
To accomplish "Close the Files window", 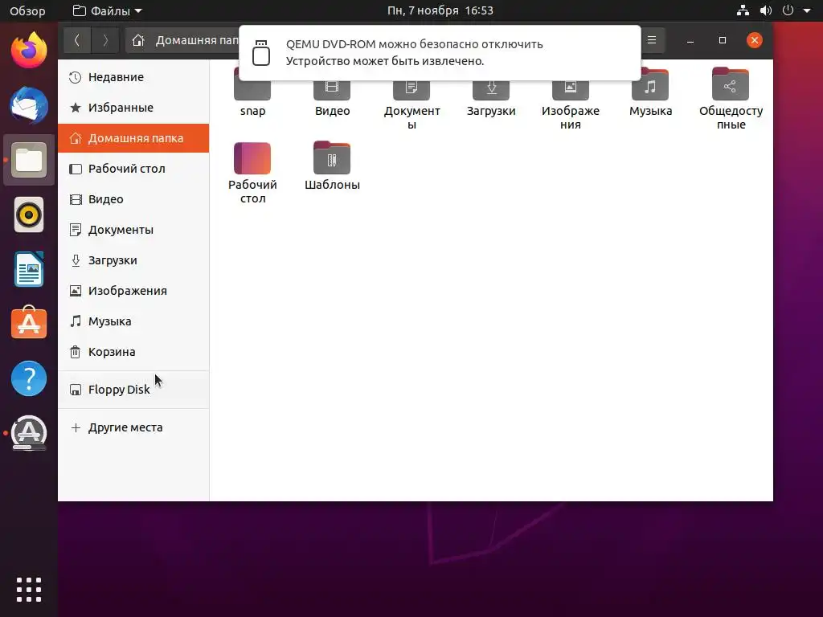I will (754, 40).
